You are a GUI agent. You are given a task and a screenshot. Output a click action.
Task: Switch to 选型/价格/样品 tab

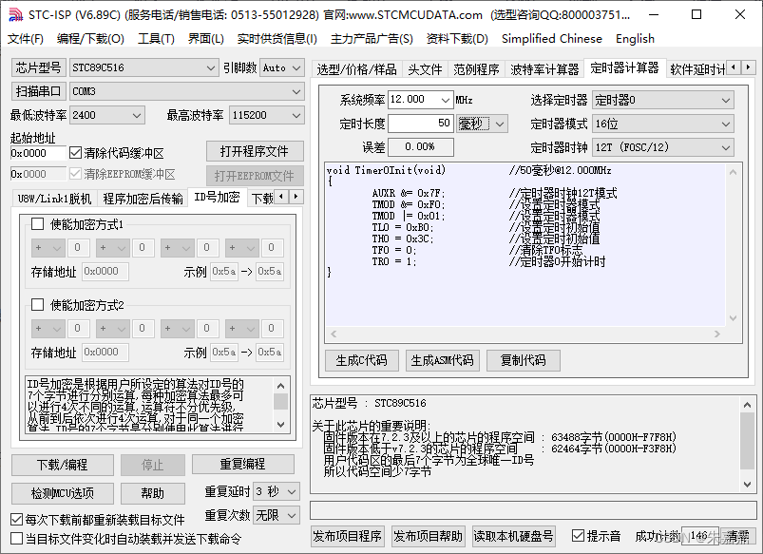click(356, 69)
